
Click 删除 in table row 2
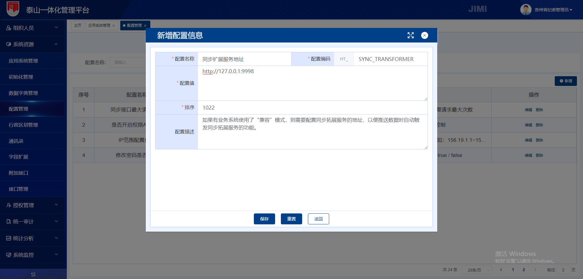tap(540, 125)
